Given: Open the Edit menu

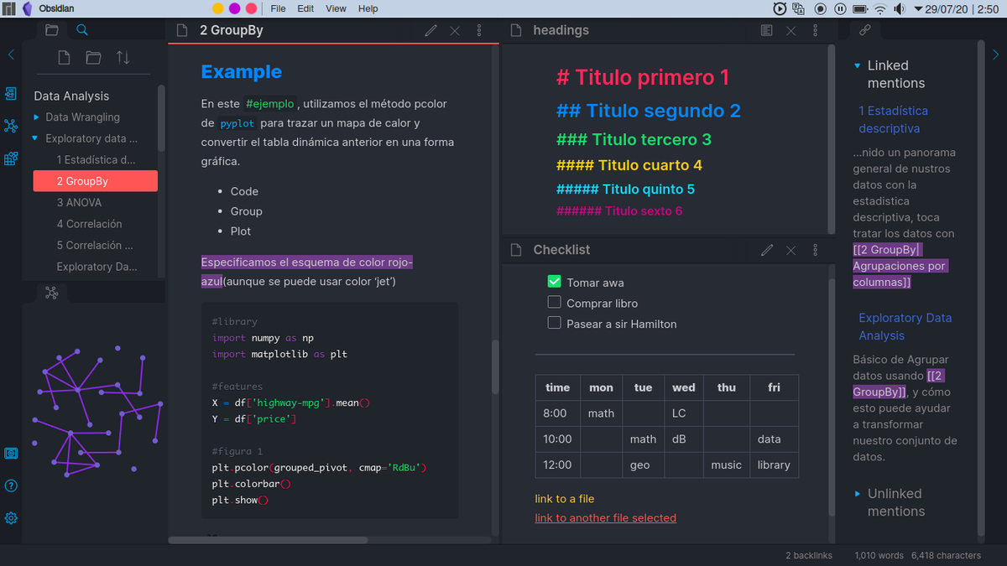Looking at the screenshot, I should (305, 8).
